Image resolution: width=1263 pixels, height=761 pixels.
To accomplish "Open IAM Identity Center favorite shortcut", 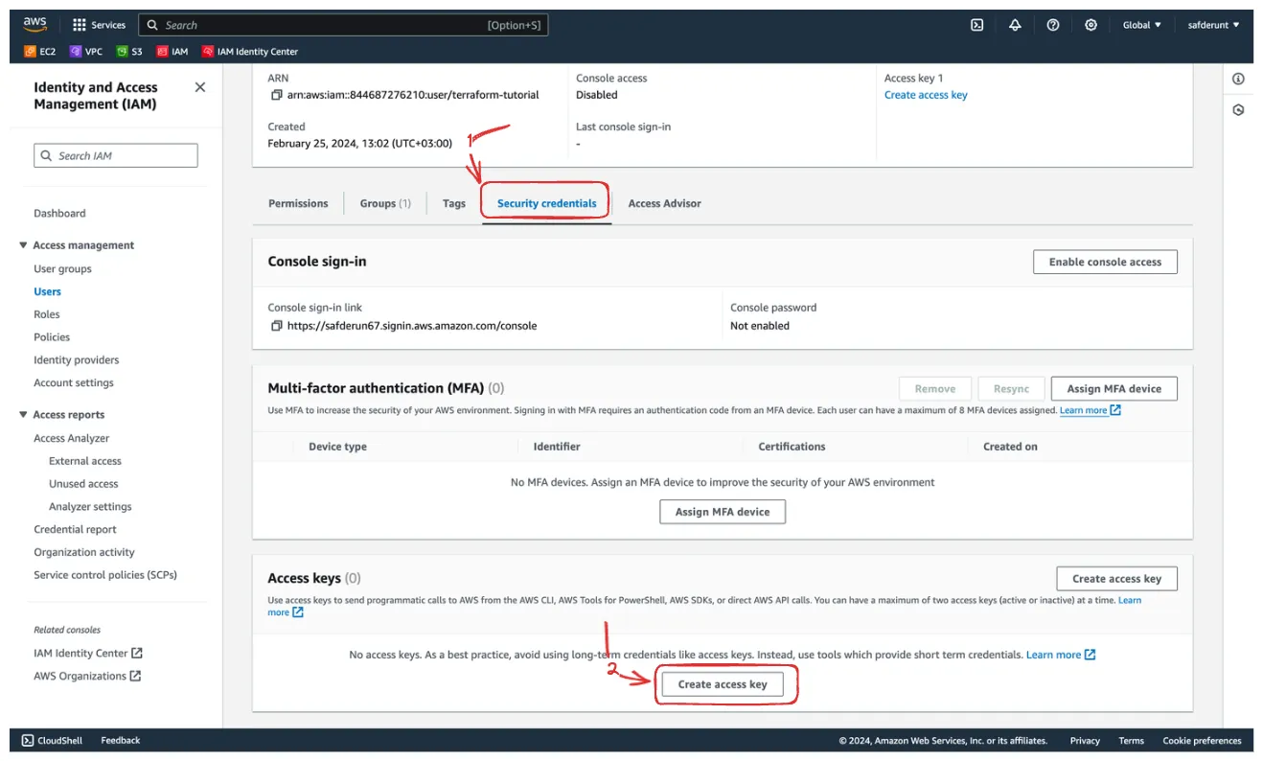I will pos(250,52).
